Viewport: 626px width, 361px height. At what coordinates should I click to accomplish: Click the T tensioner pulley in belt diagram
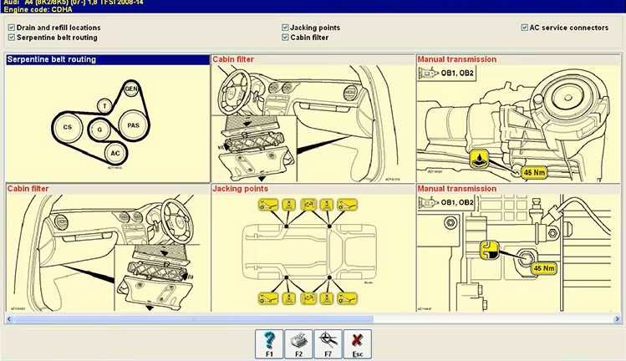pyautogui.click(x=104, y=106)
